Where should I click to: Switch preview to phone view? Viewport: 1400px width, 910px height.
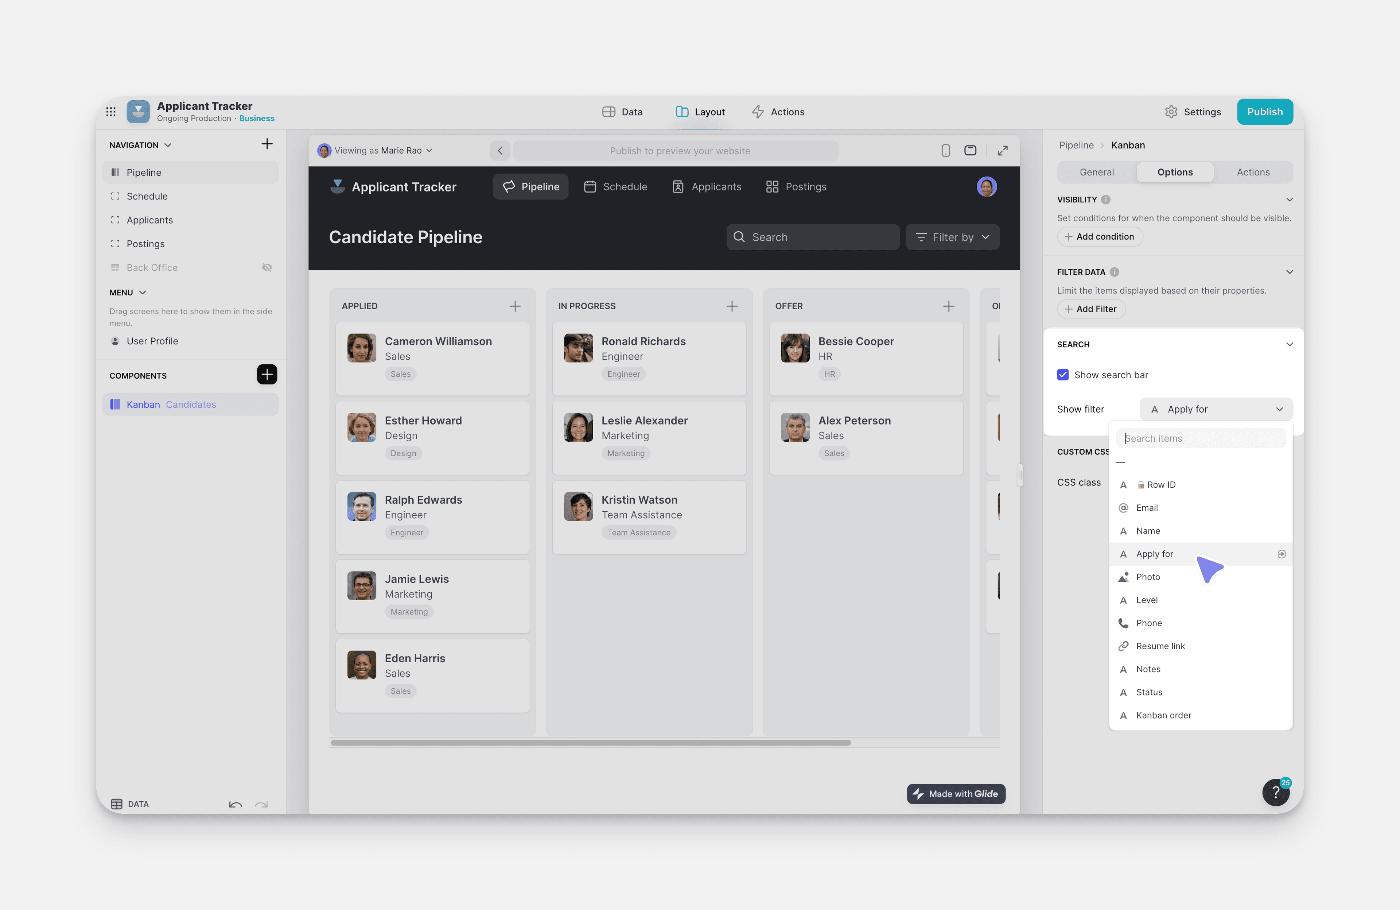coord(945,151)
